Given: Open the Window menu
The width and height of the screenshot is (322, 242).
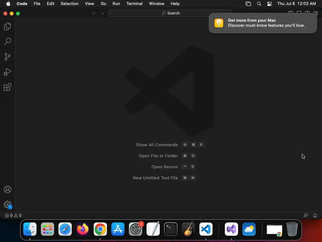Looking at the screenshot, I should point(157,4).
